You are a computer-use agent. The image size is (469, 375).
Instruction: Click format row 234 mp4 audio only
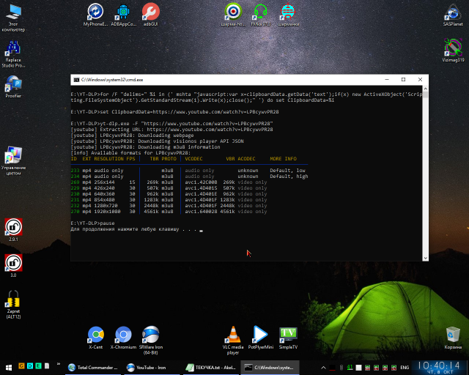click(x=189, y=177)
